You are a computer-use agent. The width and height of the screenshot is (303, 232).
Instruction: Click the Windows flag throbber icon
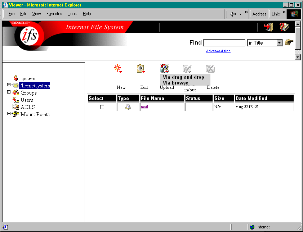pyautogui.click(x=294, y=14)
